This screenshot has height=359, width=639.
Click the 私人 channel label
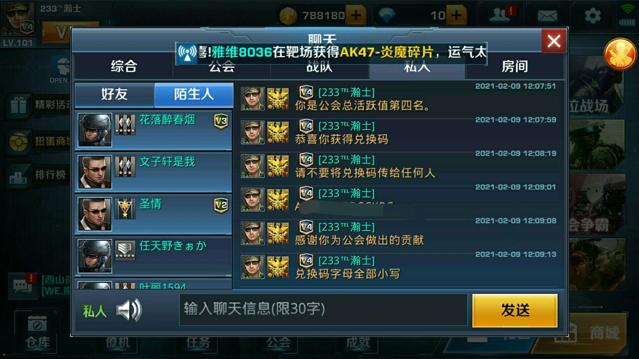coord(95,311)
